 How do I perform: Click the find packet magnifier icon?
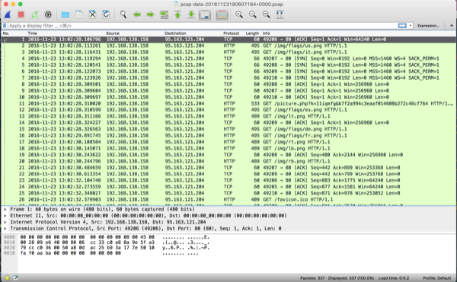[x=123, y=14]
